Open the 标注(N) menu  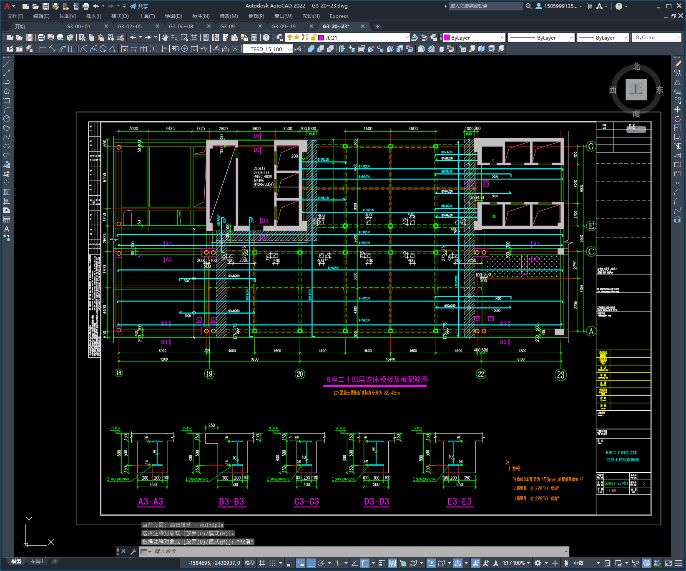point(201,16)
